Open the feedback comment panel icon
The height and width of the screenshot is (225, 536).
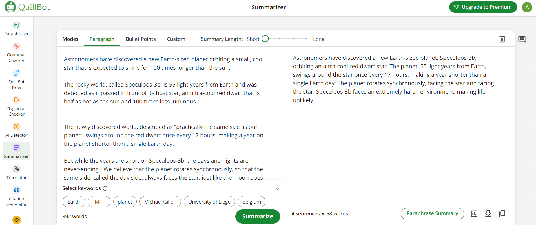point(522,39)
